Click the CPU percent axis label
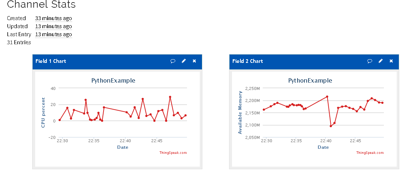Image resolution: width=404 pixels, height=178 pixels. pos(43,113)
